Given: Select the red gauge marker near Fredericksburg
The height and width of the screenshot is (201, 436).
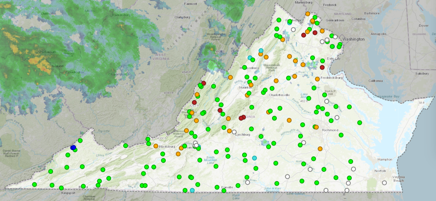Looking at the screenshot, I should coord(321,68).
